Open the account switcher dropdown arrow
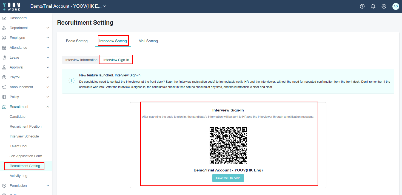The height and width of the screenshot is (195, 402). click(104, 6)
